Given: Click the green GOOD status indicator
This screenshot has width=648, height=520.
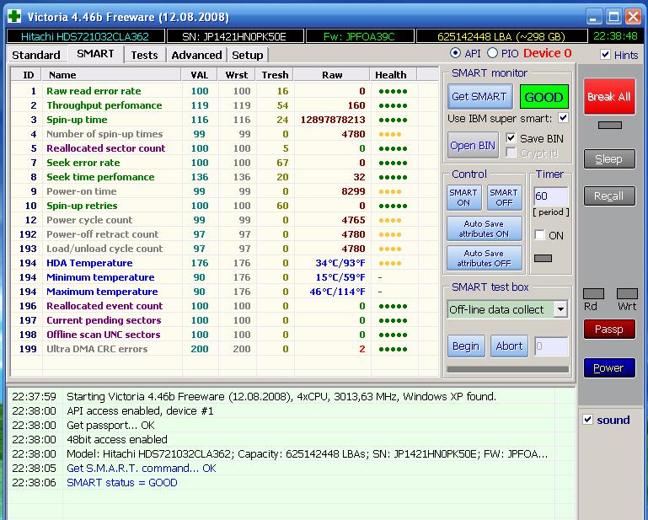Looking at the screenshot, I should 544,97.
